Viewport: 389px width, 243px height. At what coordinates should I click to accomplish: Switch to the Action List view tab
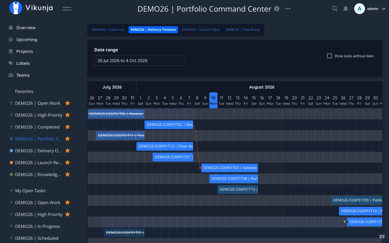[108, 30]
